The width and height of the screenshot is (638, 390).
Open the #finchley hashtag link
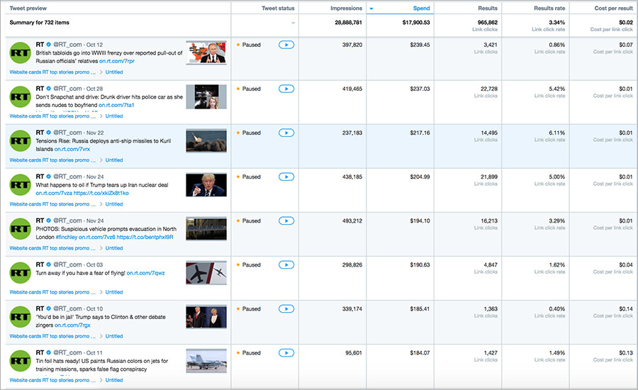click(66, 237)
